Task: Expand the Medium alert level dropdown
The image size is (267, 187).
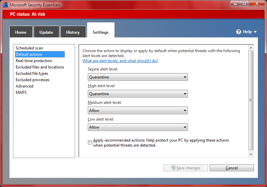Action: (x=138, y=110)
